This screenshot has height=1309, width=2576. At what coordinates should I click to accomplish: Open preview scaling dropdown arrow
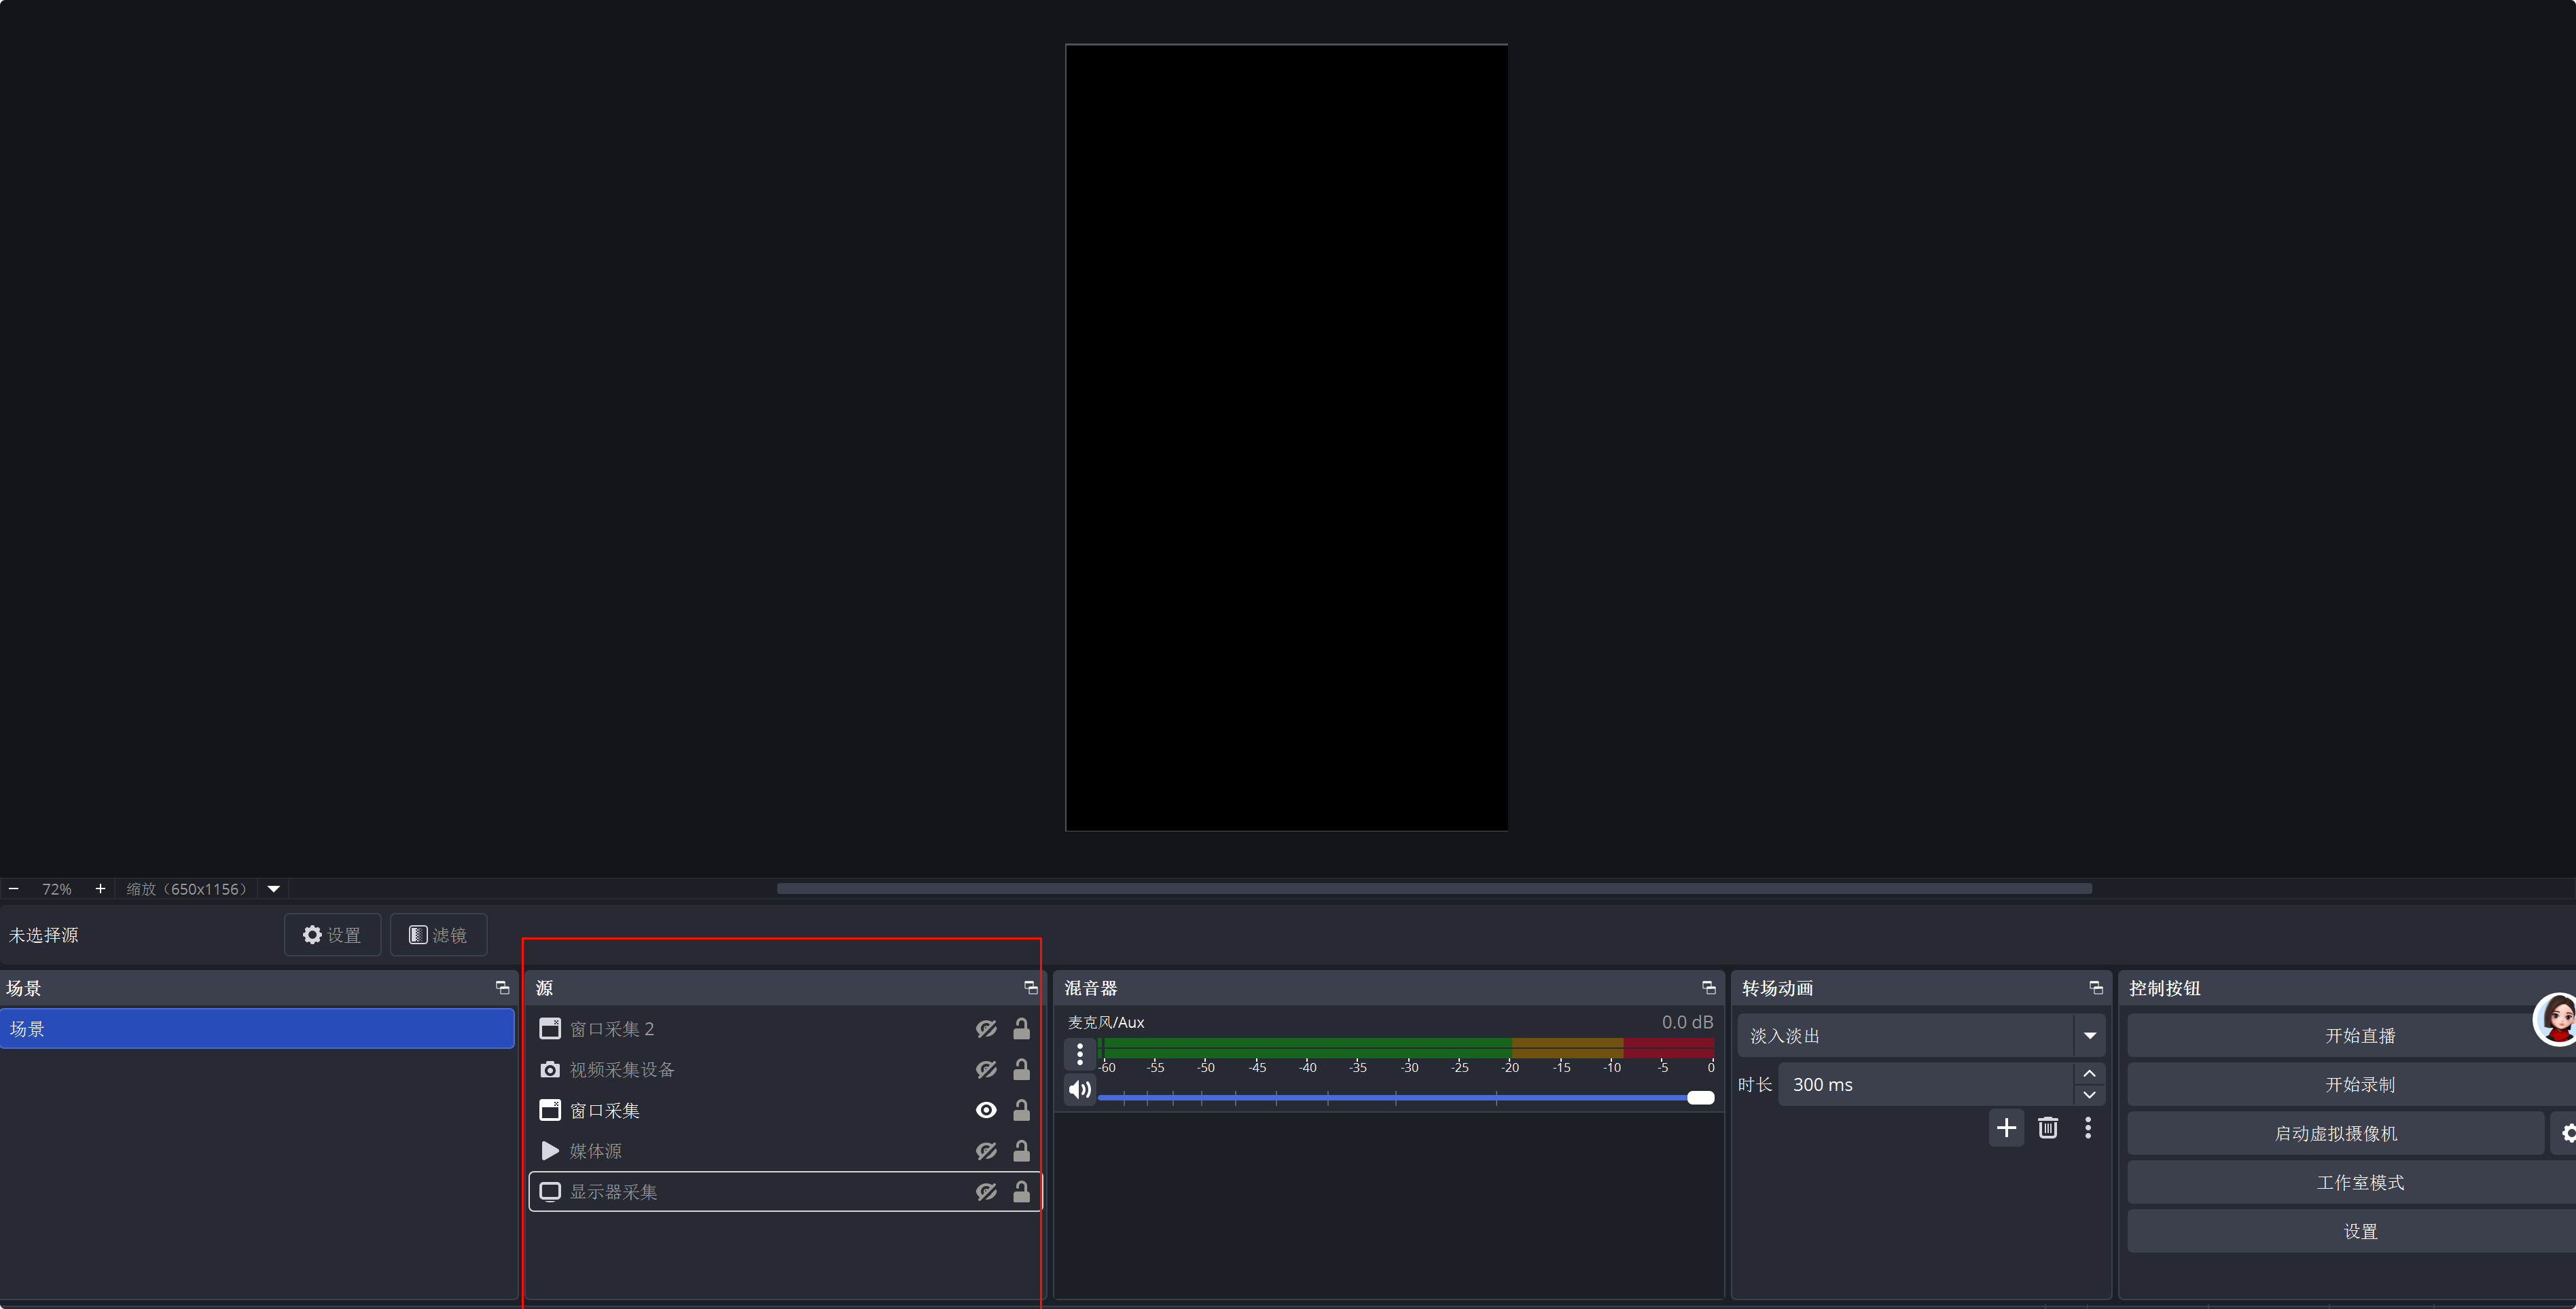click(x=273, y=889)
